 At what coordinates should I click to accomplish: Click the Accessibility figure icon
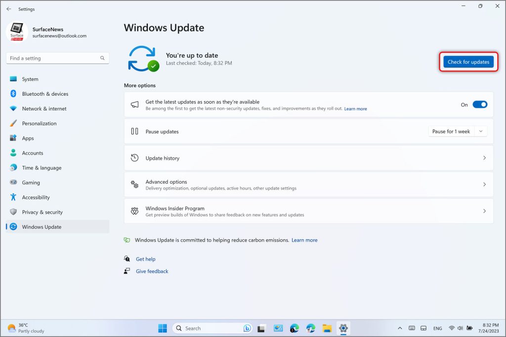click(13, 197)
